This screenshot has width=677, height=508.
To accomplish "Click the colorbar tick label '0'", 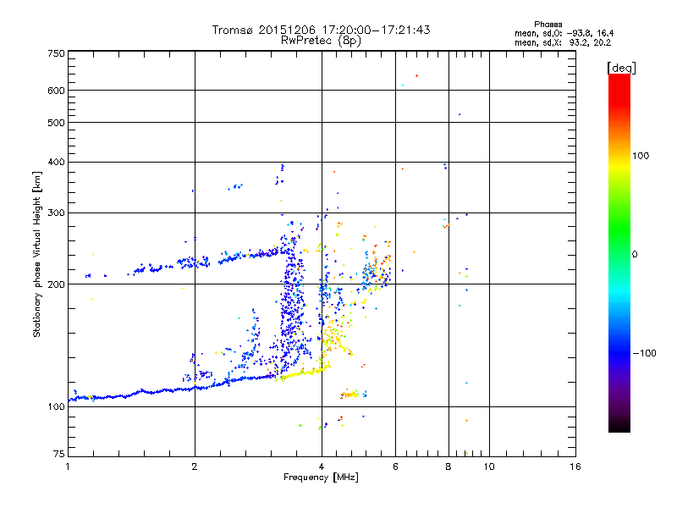I will [635, 255].
